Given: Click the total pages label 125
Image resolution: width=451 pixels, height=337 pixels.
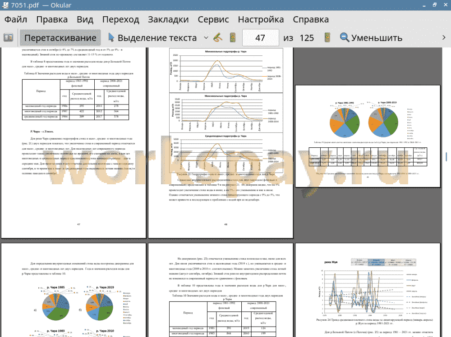Looking at the screenshot, I should [x=307, y=38].
